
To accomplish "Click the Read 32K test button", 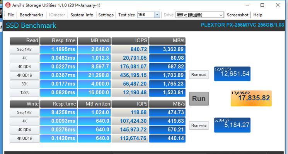I will tap(25, 84).
